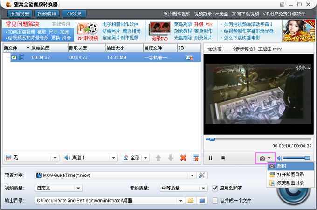
Task: Click the 添加视频 button
Action: tap(20, 14)
